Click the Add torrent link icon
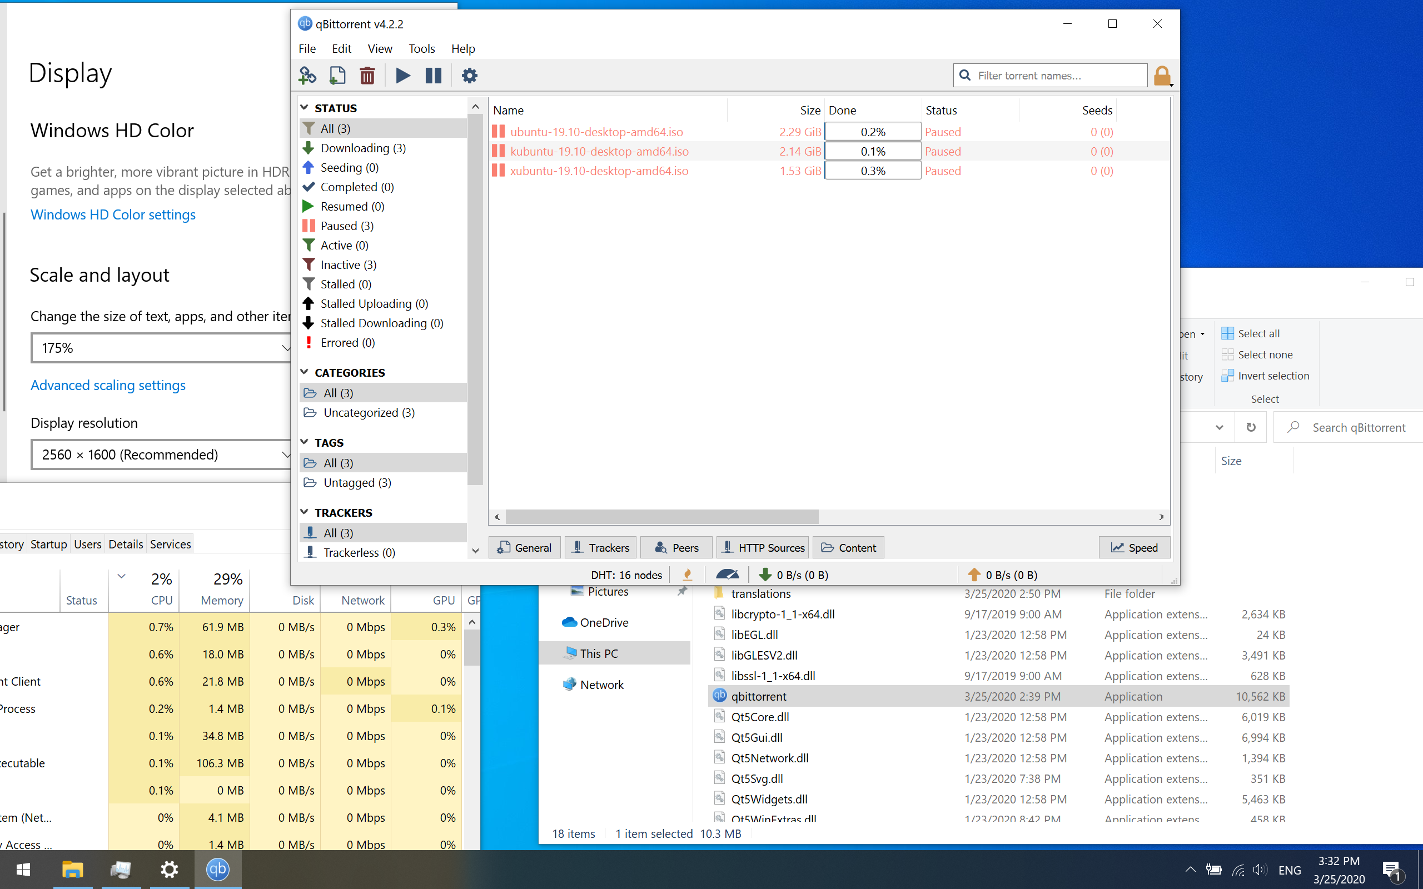Viewport: 1423px width, 889px height. click(x=307, y=75)
